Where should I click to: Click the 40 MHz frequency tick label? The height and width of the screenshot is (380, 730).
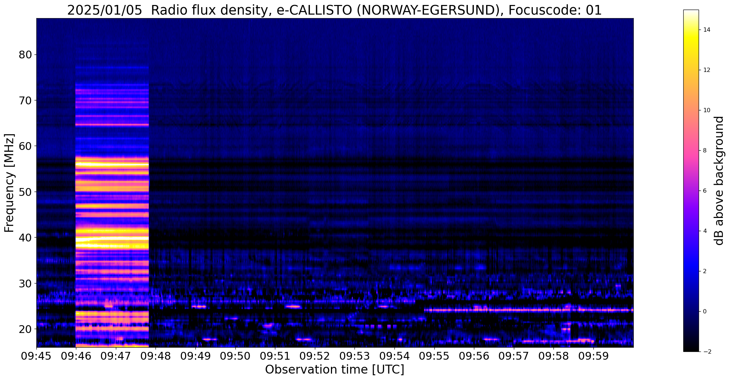click(x=25, y=238)
